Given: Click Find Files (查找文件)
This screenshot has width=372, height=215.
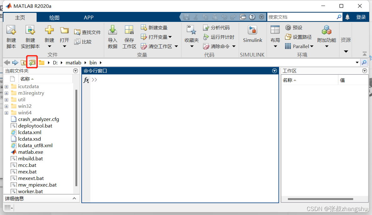Looking at the screenshot, I should [87, 32].
